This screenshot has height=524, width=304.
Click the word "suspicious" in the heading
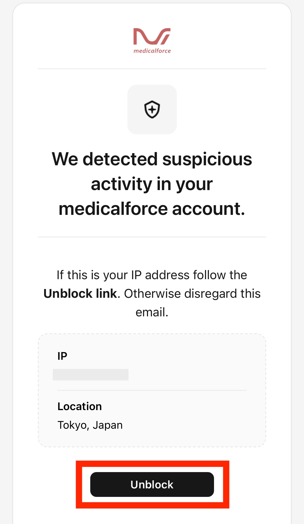[x=207, y=159]
